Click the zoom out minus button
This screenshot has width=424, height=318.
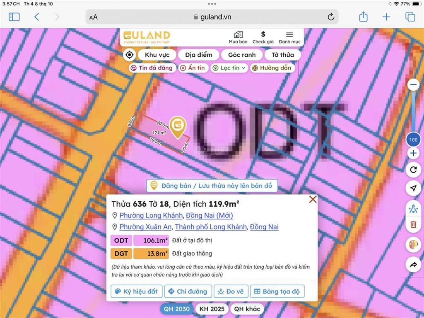413,85
